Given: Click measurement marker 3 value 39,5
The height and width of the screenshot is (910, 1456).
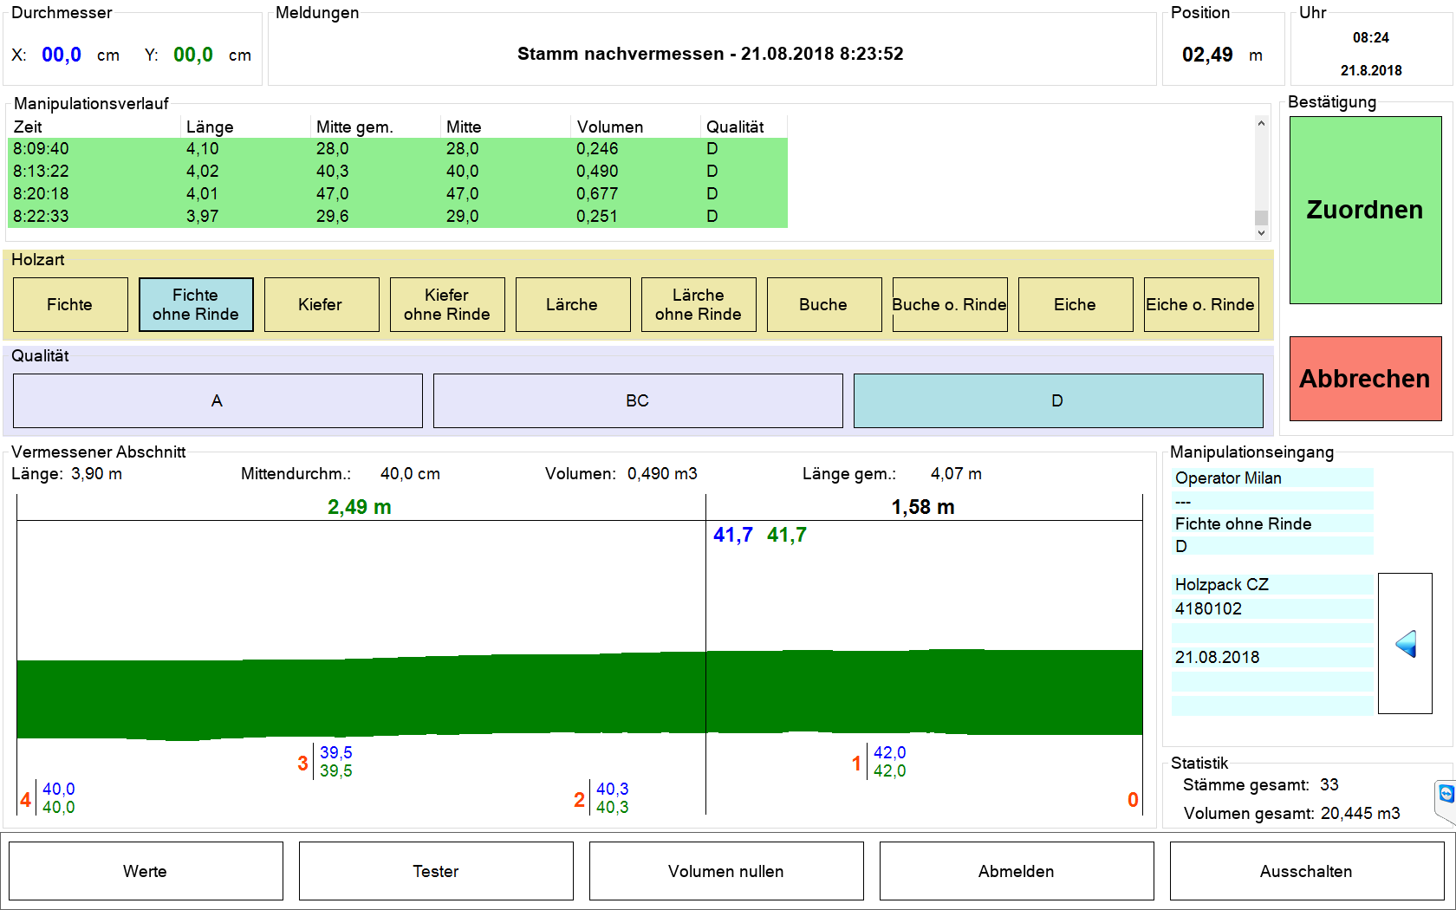Looking at the screenshot, I should point(336,762).
